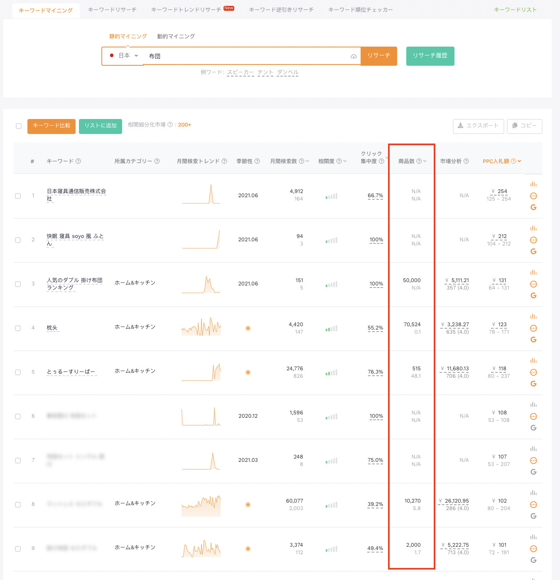This screenshot has width=560, height=580.
Task: Switch to キーワードリサーチ tab
Action: [112, 10]
